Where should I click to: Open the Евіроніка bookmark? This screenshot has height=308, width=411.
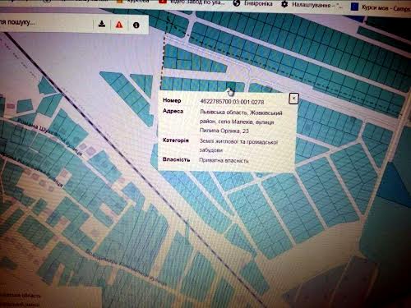(258, 3)
